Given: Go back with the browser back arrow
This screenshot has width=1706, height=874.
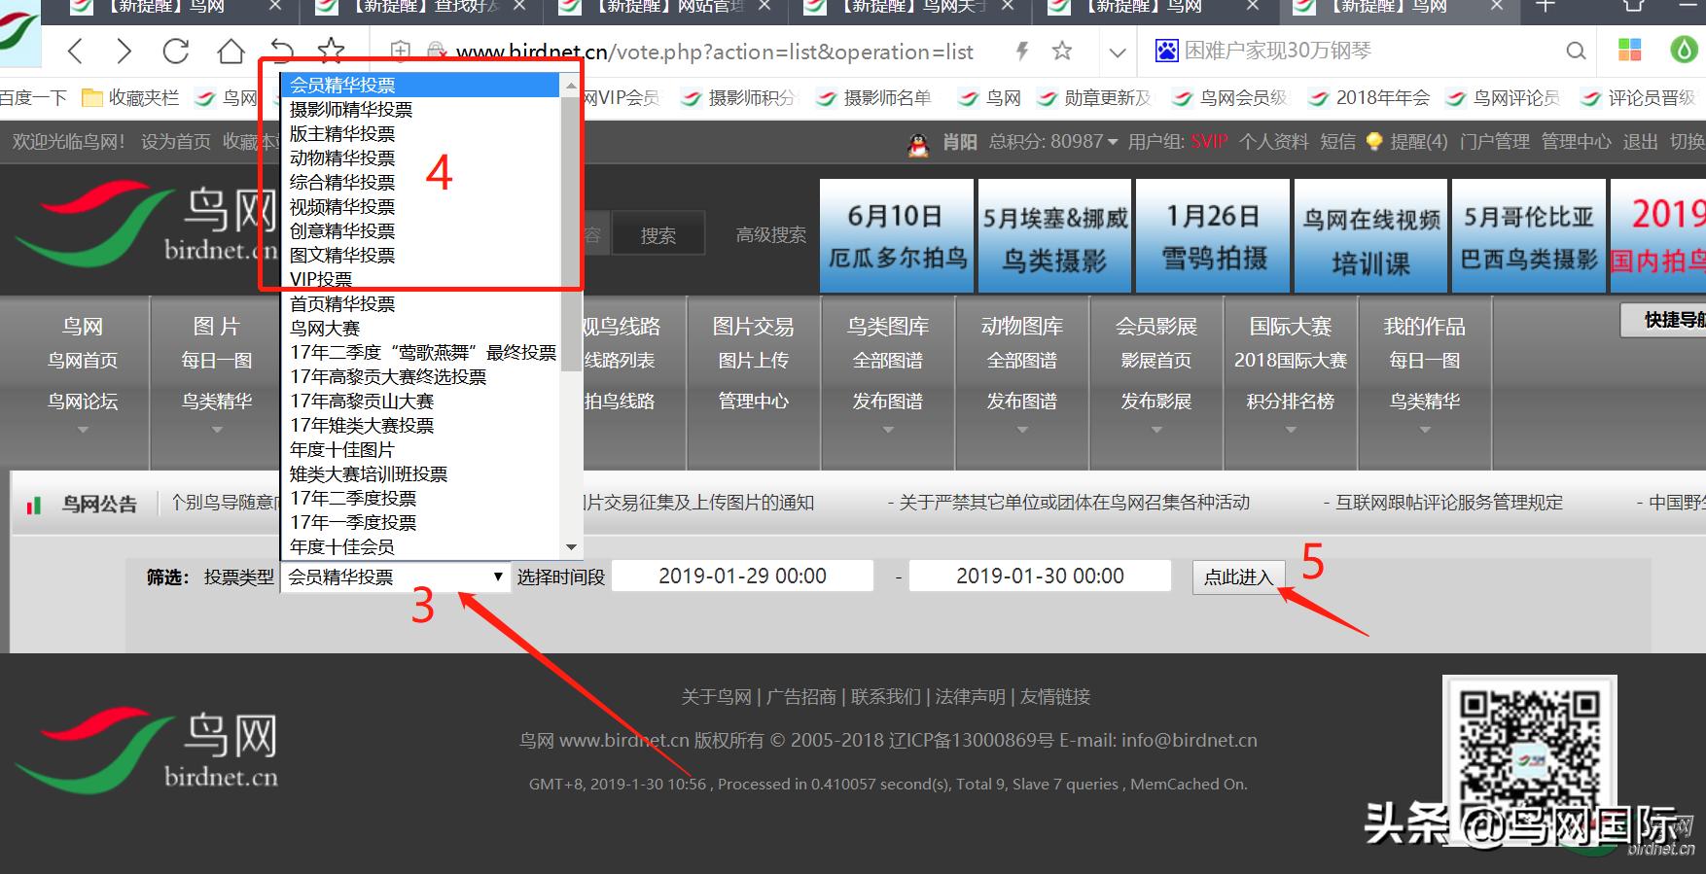Looking at the screenshot, I should (x=76, y=51).
